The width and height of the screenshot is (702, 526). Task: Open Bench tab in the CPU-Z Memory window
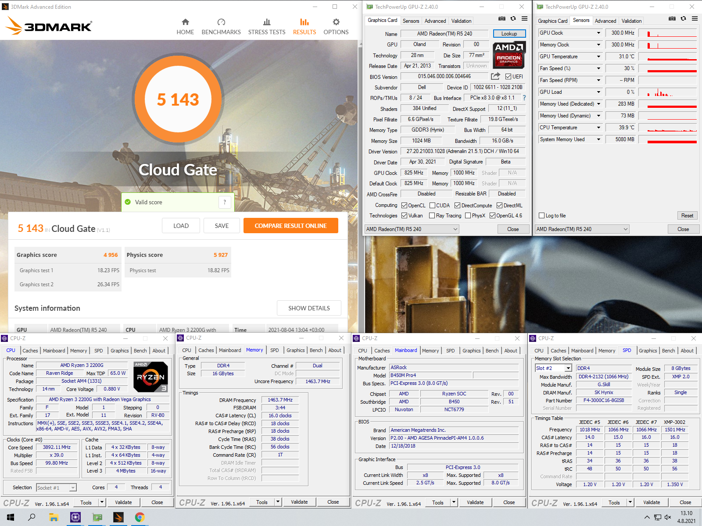(316, 350)
